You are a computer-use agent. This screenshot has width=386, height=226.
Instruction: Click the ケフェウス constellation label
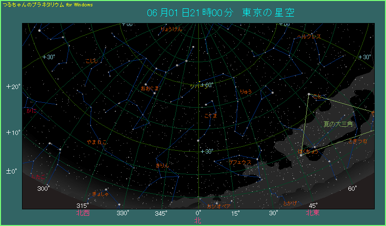point(240,162)
